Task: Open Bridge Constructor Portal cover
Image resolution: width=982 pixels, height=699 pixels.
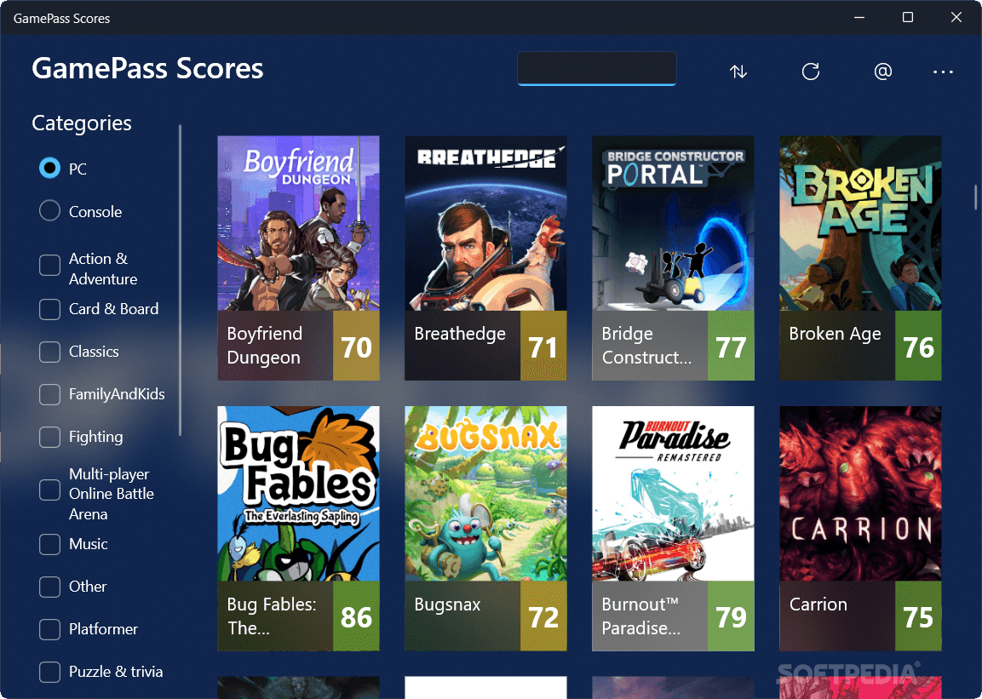Action: click(673, 223)
